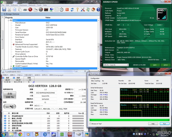The width and height of the screenshot is (172, 137).
Task: Open the Language menu in CrystalDiskInfo
Action: click(56, 75)
